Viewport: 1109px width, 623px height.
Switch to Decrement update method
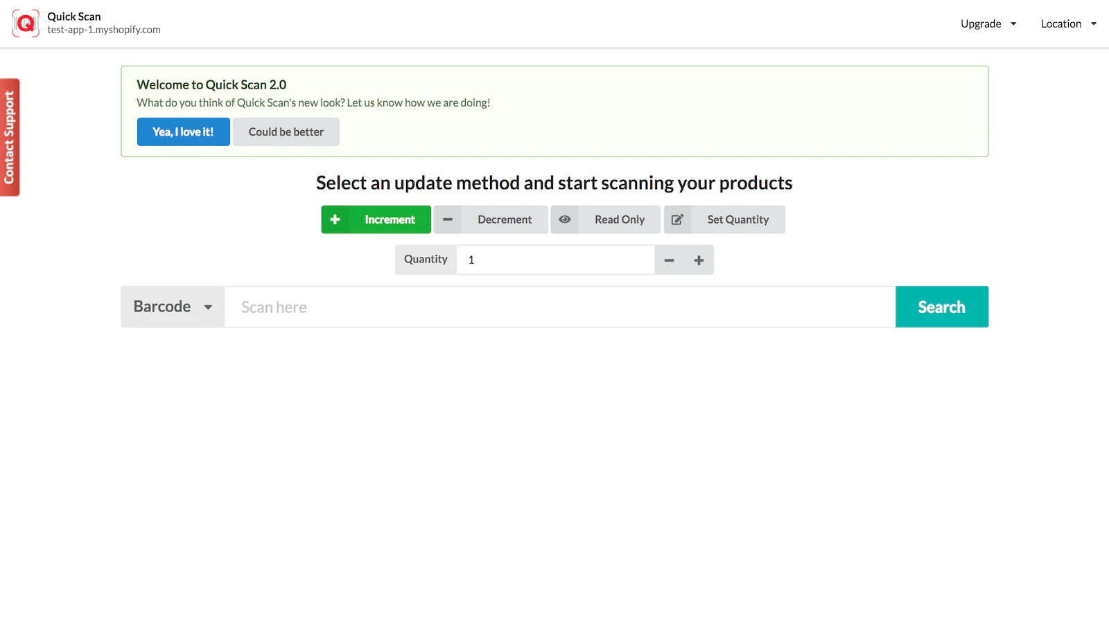505,219
